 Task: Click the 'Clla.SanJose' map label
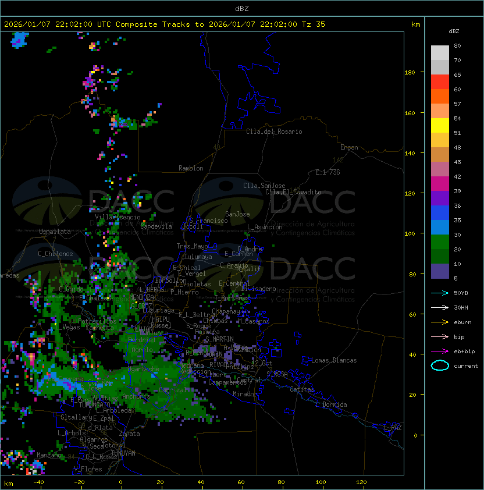pyautogui.click(x=264, y=186)
